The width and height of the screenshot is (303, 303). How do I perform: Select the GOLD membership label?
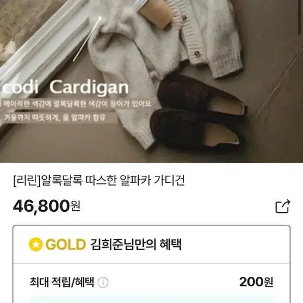[66, 245]
